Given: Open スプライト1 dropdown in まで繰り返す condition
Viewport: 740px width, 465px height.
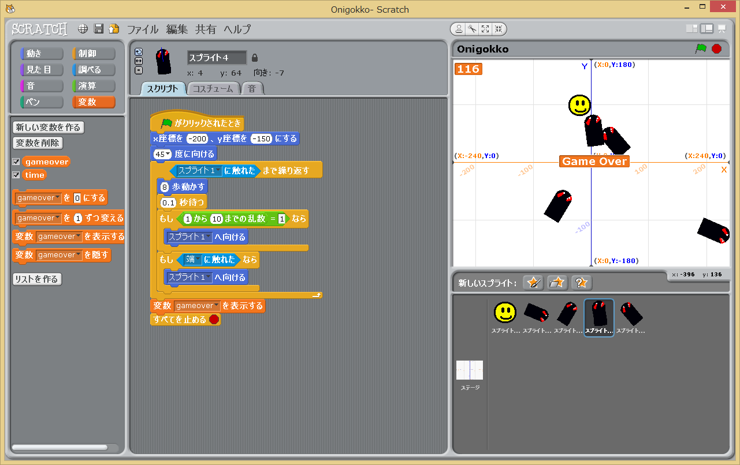Looking at the screenshot, I should point(199,171).
